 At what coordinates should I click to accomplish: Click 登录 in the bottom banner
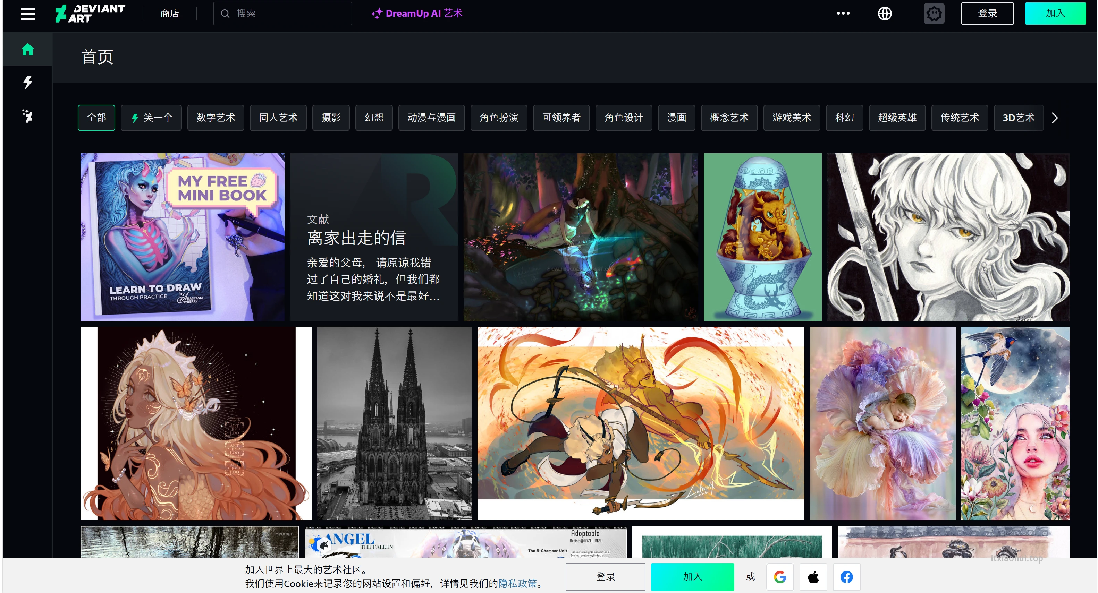coord(605,577)
